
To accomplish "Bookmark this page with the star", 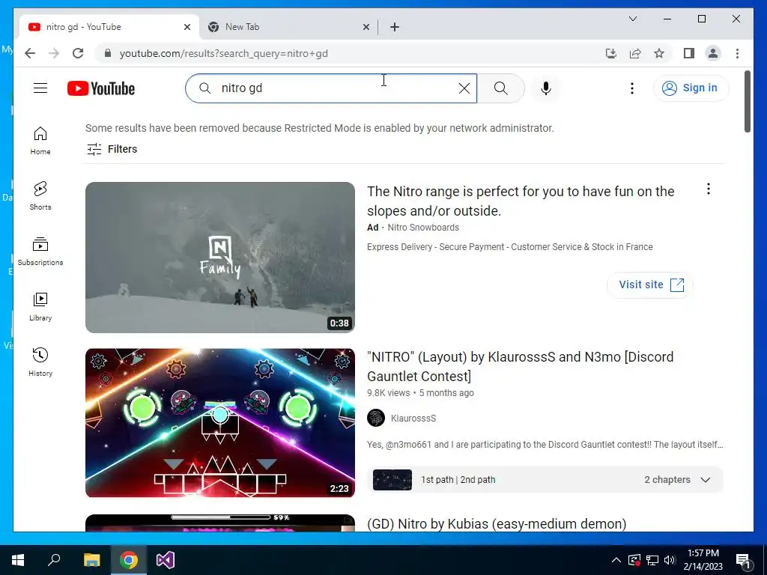I will click(659, 53).
